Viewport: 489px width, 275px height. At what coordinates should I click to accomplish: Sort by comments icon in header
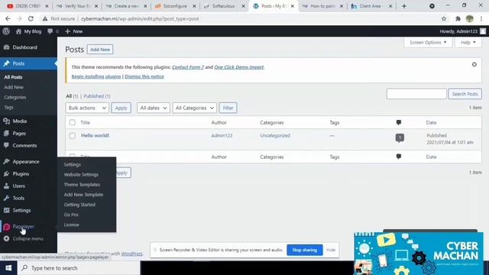[399, 122]
